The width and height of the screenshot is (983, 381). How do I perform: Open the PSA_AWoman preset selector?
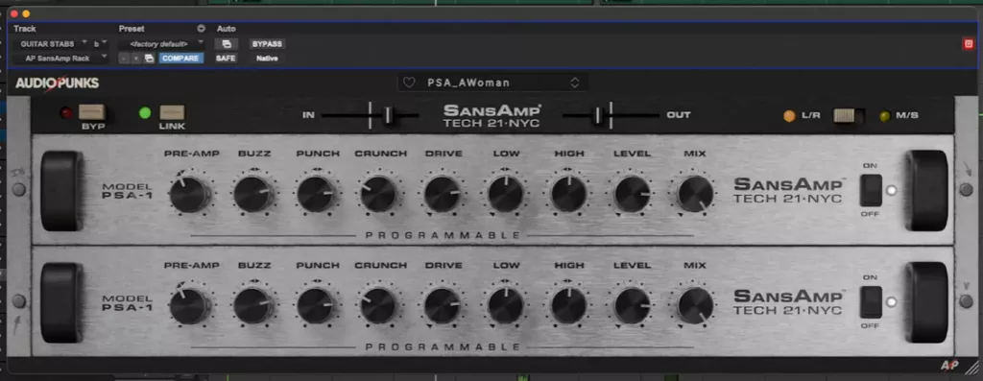[x=492, y=83]
